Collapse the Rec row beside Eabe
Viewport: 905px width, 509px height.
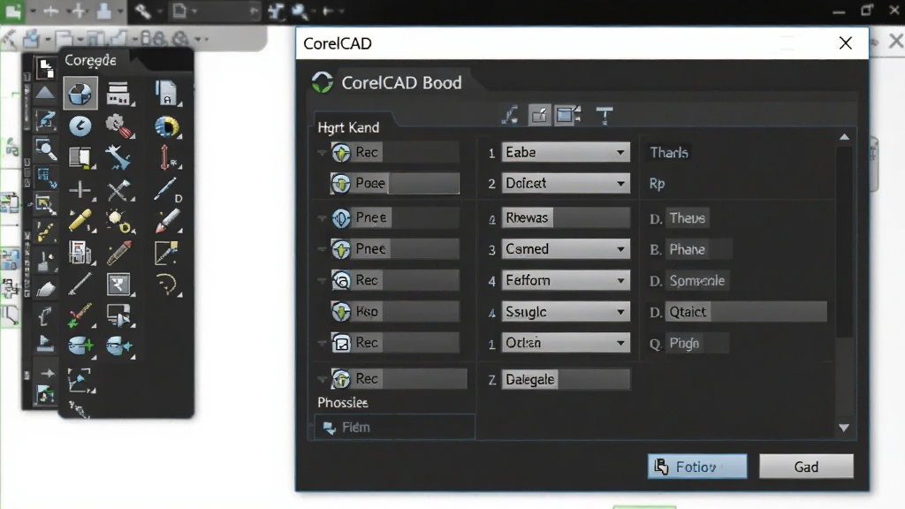[322, 153]
